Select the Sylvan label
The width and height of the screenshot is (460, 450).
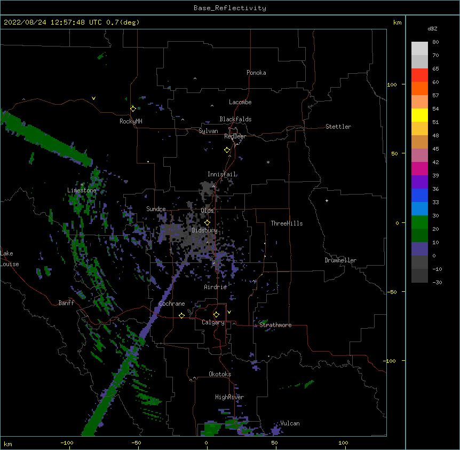click(208, 131)
